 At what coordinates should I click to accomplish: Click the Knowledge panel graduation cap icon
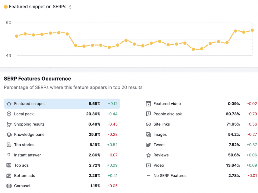[x=9, y=135]
